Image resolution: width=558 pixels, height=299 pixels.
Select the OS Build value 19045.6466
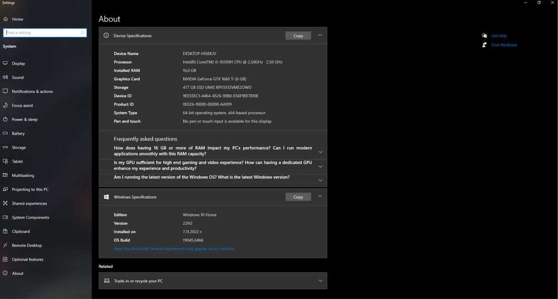pyautogui.click(x=193, y=240)
